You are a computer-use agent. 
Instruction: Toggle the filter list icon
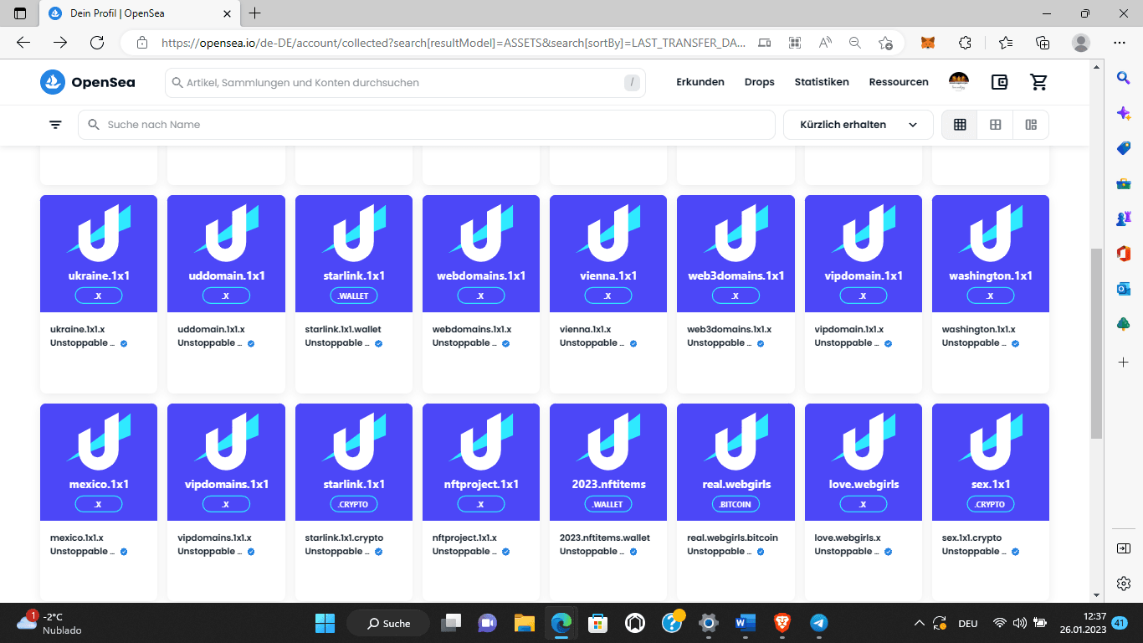point(55,125)
